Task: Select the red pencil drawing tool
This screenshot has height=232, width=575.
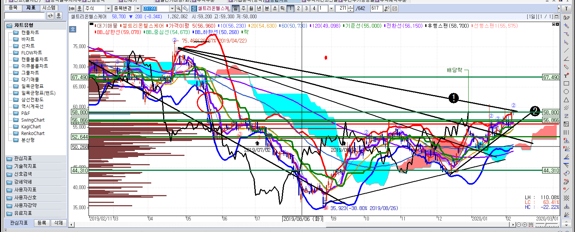Action: coord(567,67)
